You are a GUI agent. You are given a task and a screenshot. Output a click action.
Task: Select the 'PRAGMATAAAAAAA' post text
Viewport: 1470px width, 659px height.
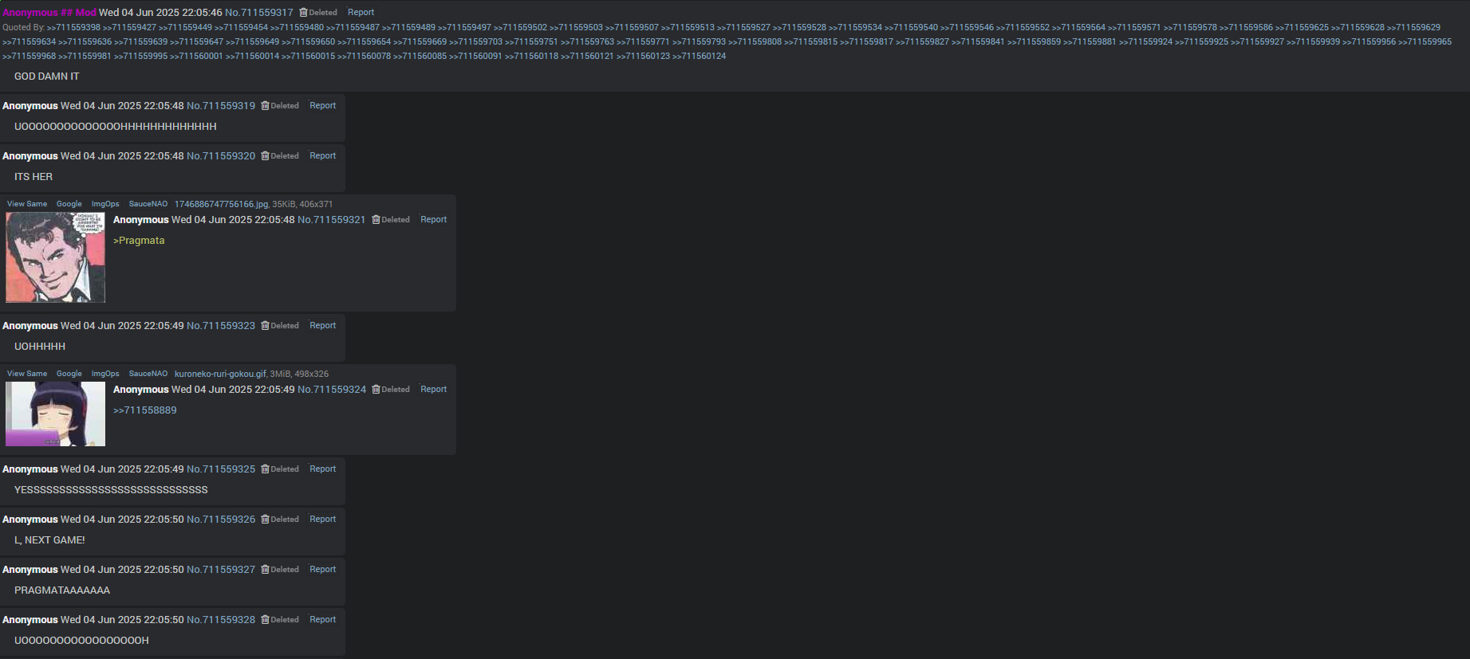tap(62, 590)
